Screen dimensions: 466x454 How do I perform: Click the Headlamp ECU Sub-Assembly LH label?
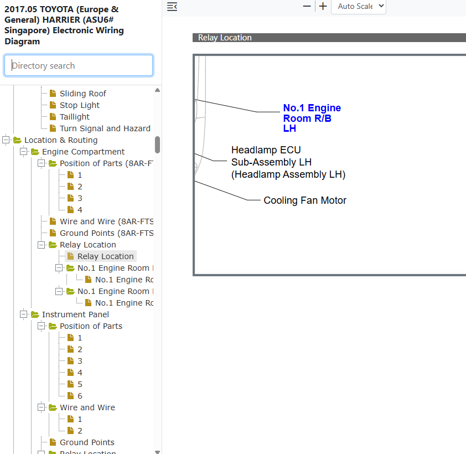click(288, 162)
